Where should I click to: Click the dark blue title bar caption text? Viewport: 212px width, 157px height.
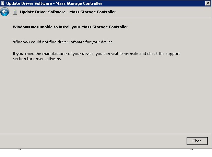click(54, 3)
